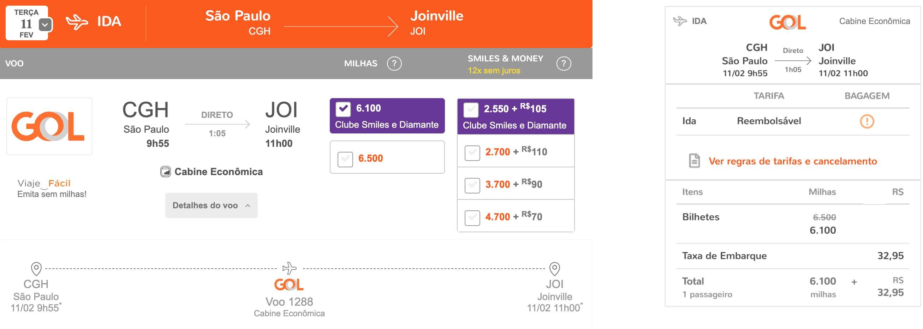Click the Cabine Econômica seat icon
This screenshot has height=329, width=923.
point(165,172)
